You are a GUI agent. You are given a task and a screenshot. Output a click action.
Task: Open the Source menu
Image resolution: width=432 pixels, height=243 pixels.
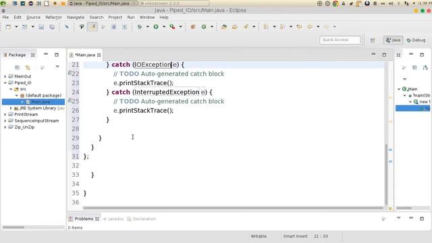tap(33, 17)
